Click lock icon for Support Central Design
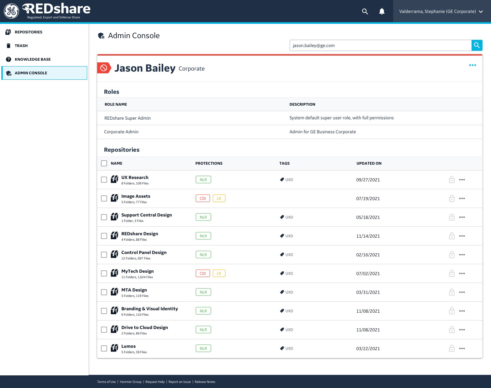The image size is (491, 388). pyautogui.click(x=452, y=217)
